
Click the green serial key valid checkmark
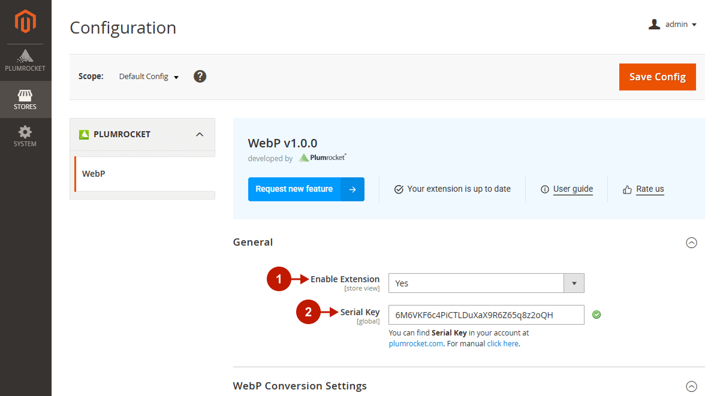596,315
